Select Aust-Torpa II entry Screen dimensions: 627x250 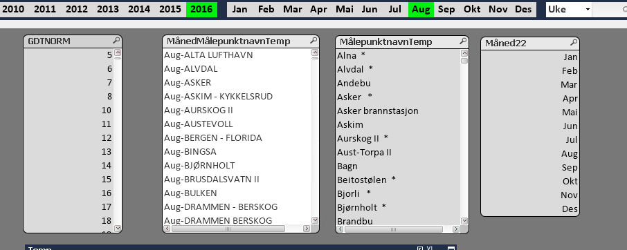(398, 152)
